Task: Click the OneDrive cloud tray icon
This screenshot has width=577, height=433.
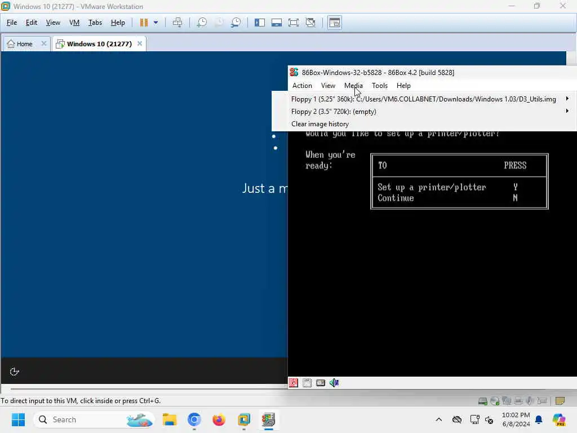Action: pos(457,419)
